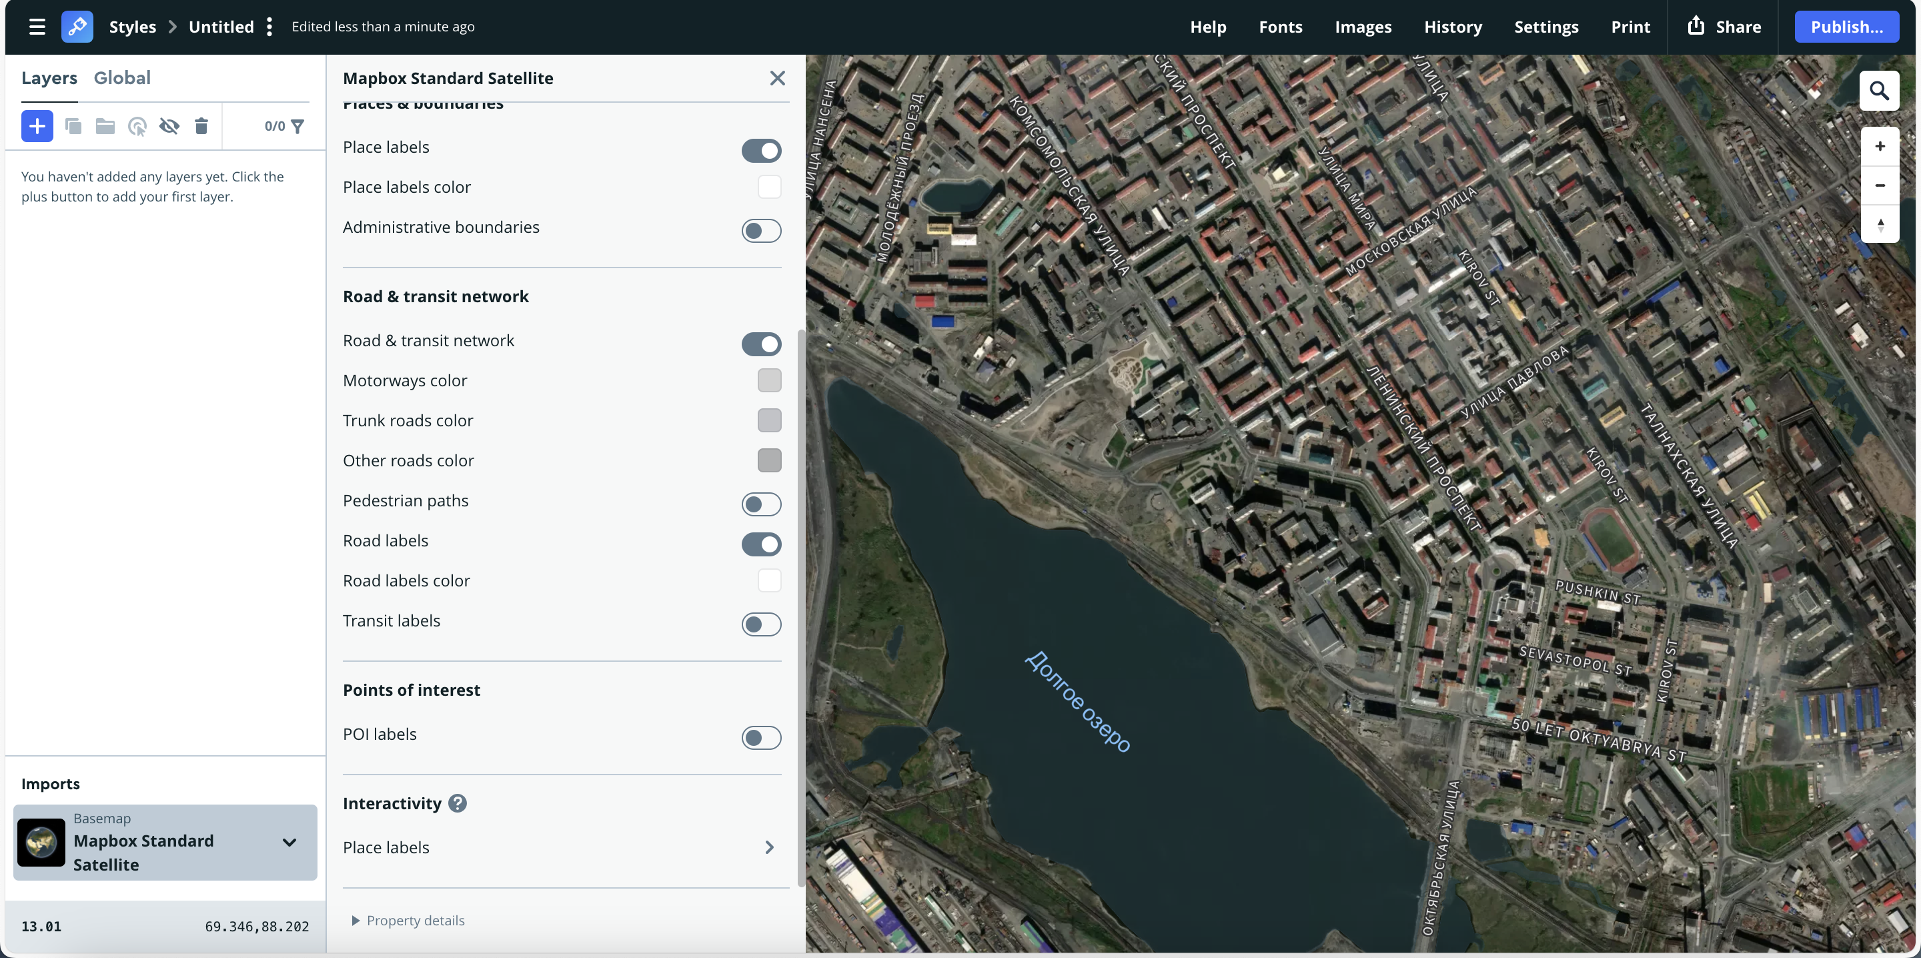Click the delete layer trash icon
Viewport: 1921px width, 958px height.
click(201, 126)
